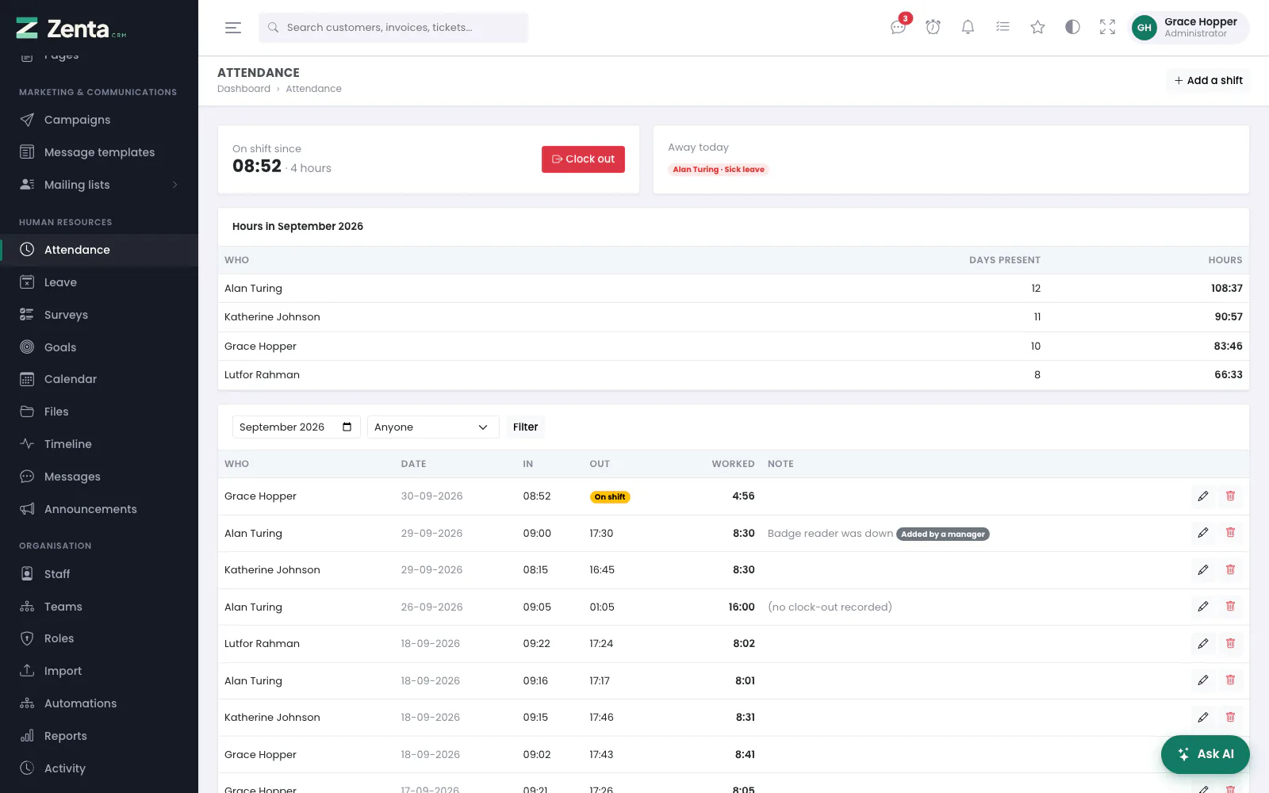Image resolution: width=1269 pixels, height=793 pixels.
Task: Apply the attendance Filter button
Action: [x=525, y=427]
